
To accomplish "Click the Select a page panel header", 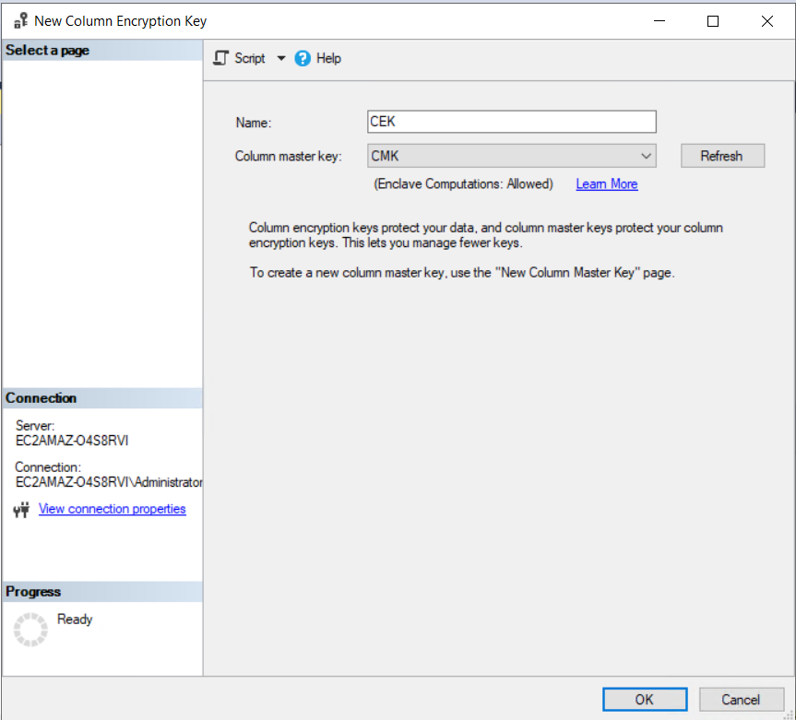I will tap(47, 50).
